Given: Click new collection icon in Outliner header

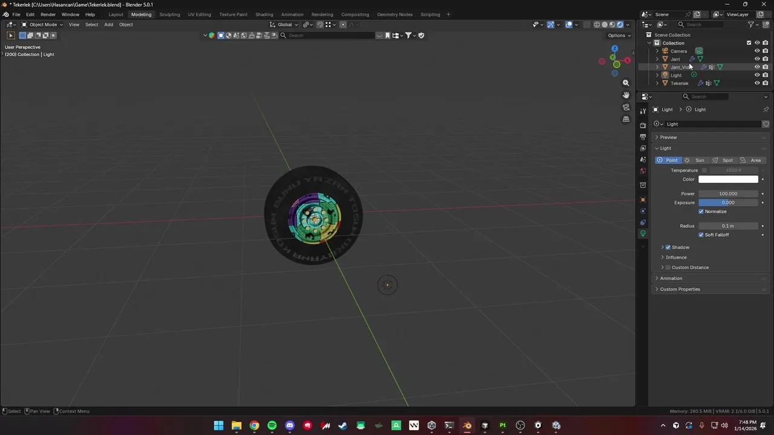Looking at the screenshot, I should point(765,25).
